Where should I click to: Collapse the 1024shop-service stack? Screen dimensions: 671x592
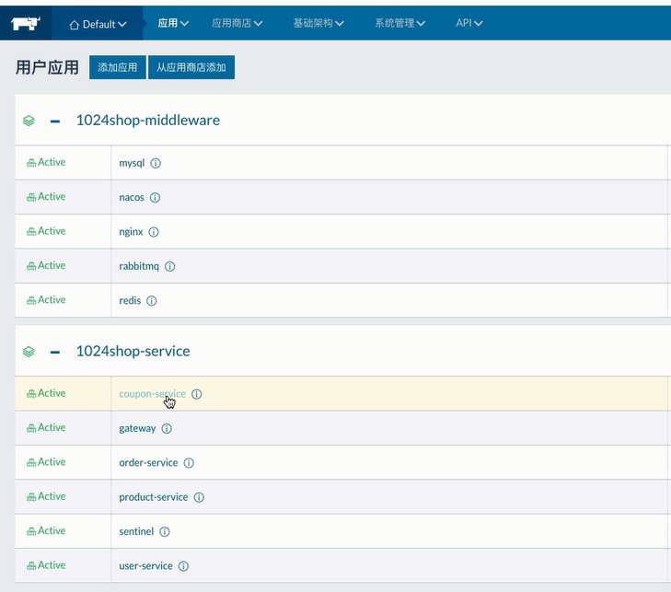point(55,353)
